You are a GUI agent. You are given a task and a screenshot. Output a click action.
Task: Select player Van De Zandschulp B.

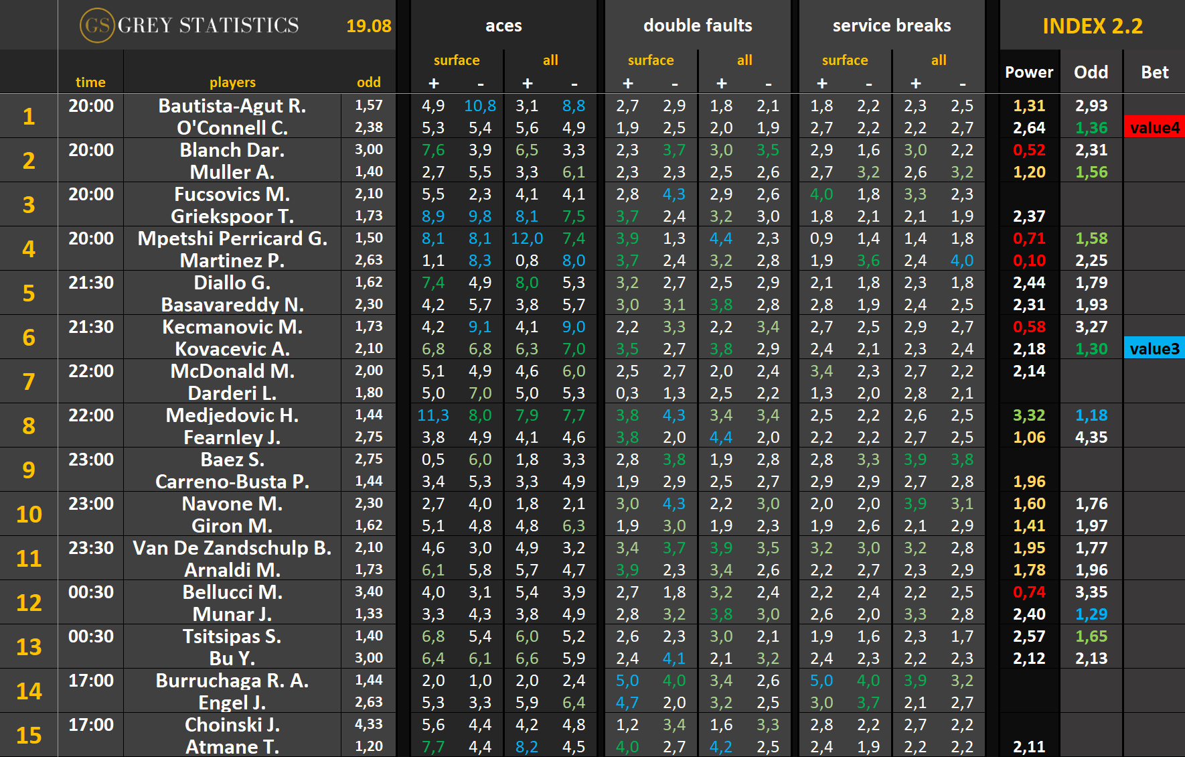232,548
